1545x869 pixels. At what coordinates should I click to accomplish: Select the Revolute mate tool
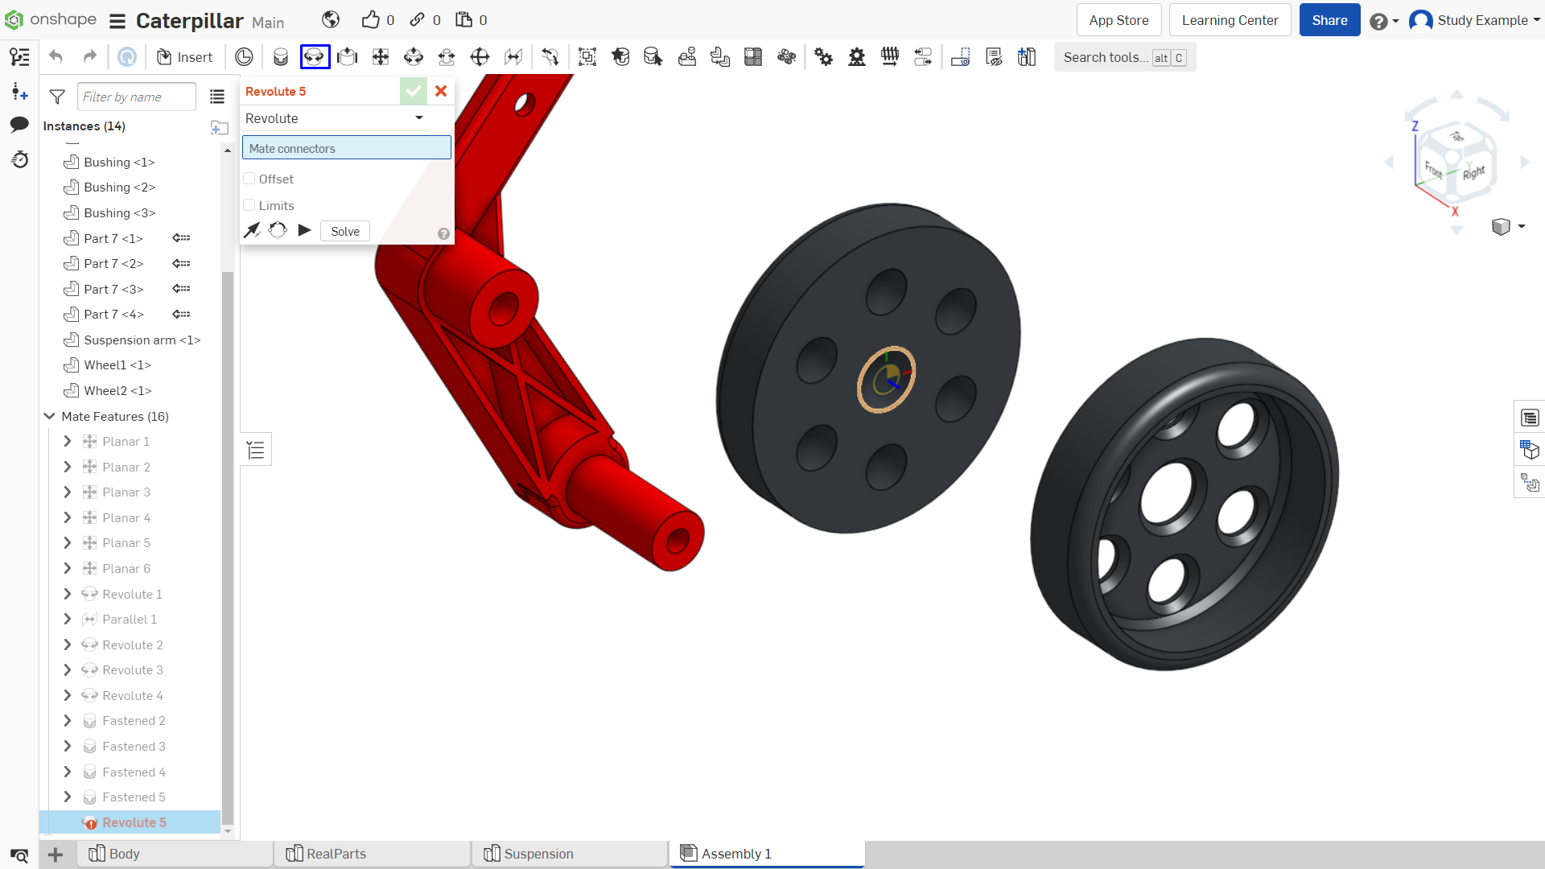(x=315, y=57)
